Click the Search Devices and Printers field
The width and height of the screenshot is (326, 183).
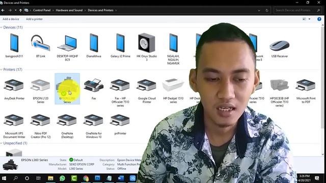tap(297, 10)
